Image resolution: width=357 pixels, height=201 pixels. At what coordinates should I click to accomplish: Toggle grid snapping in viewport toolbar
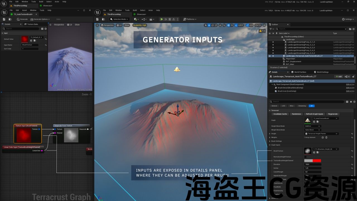[x=228, y=25]
